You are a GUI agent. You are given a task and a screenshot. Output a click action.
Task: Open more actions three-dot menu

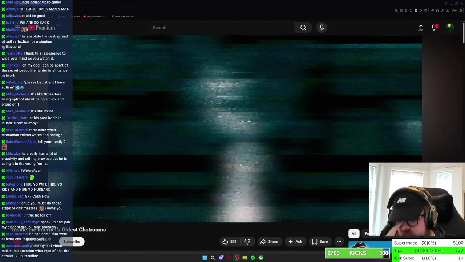click(x=339, y=242)
